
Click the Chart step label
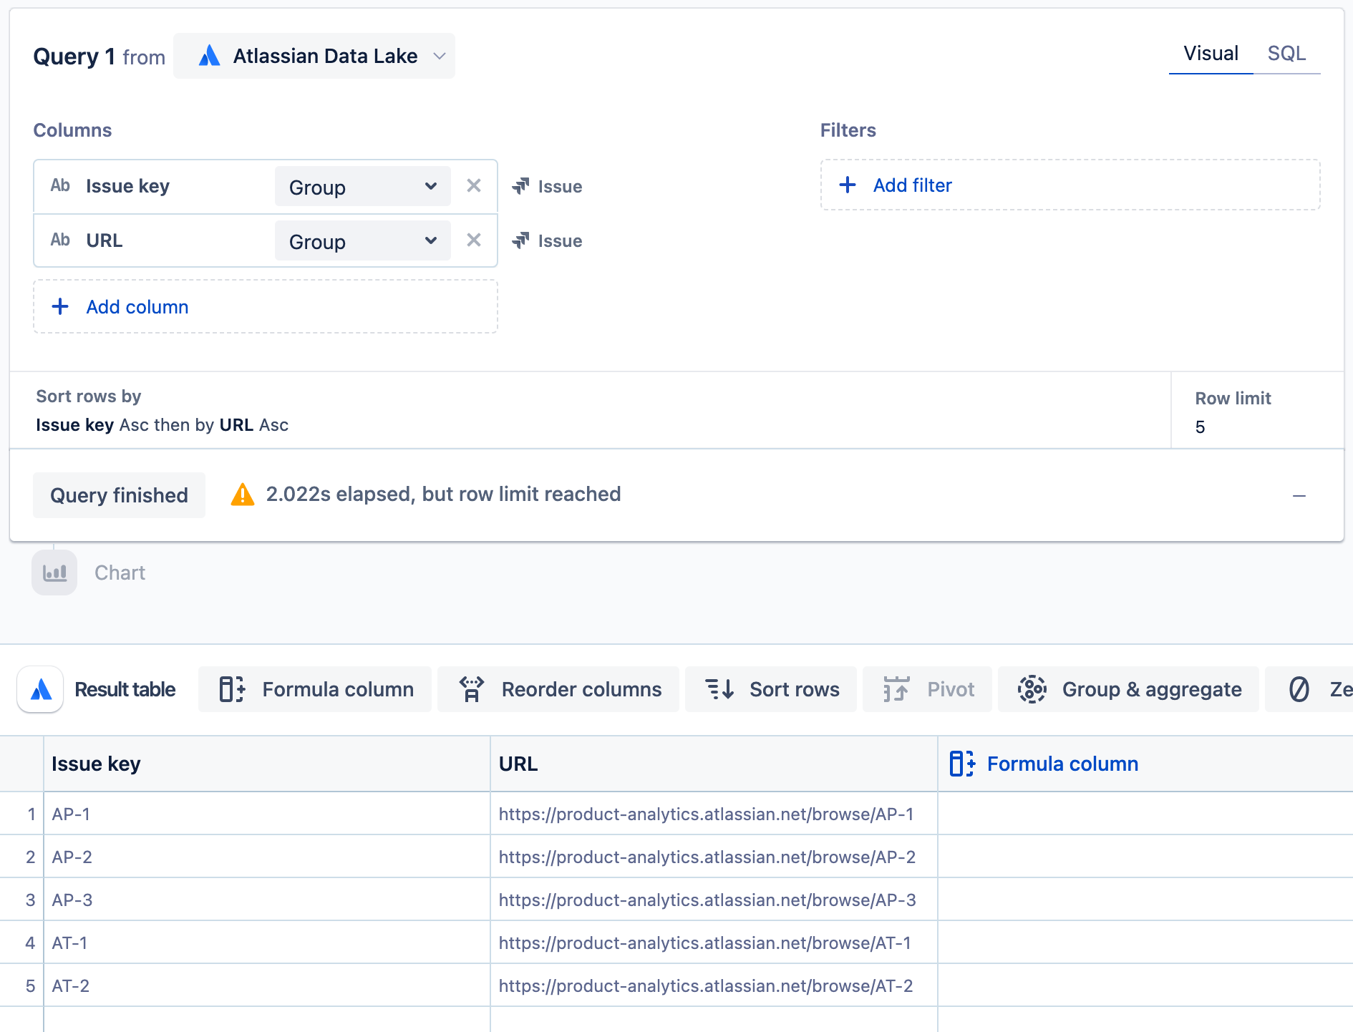coord(120,573)
